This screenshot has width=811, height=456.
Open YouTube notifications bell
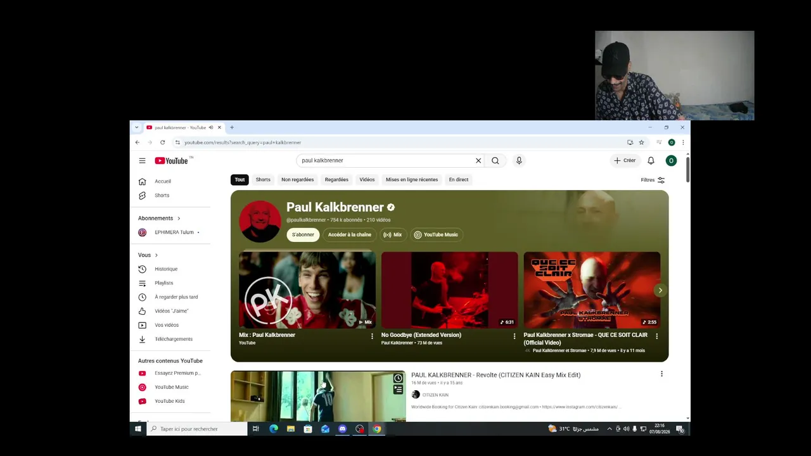(651, 161)
